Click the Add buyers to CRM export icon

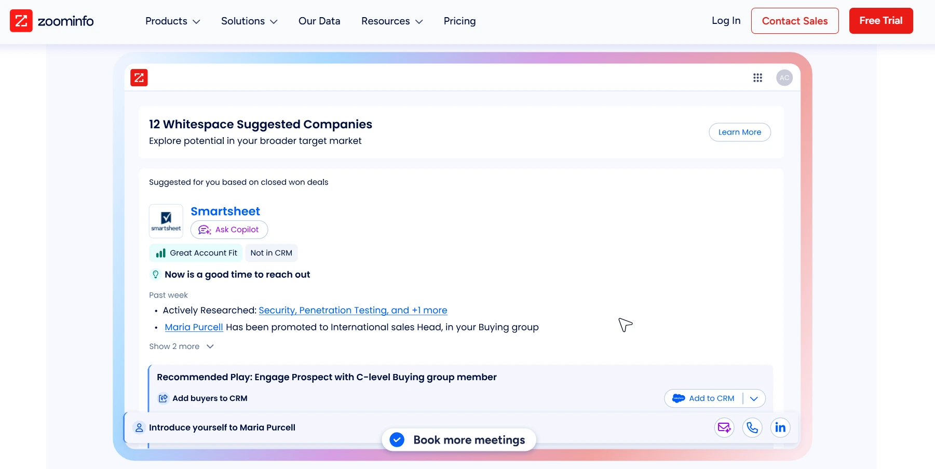163,398
